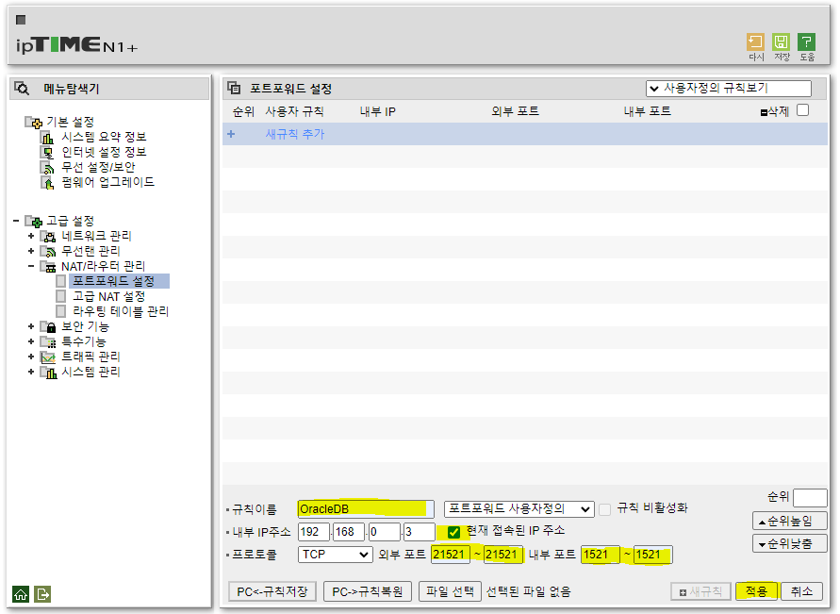840x614 pixels.
Task: Expand the 보안 기능 node
Action: (31, 325)
